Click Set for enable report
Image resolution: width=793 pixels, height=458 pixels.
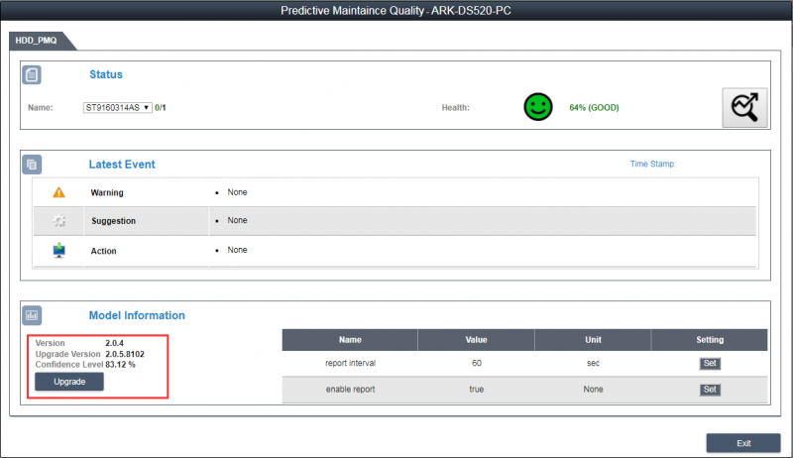pyautogui.click(x=709, y=390)
